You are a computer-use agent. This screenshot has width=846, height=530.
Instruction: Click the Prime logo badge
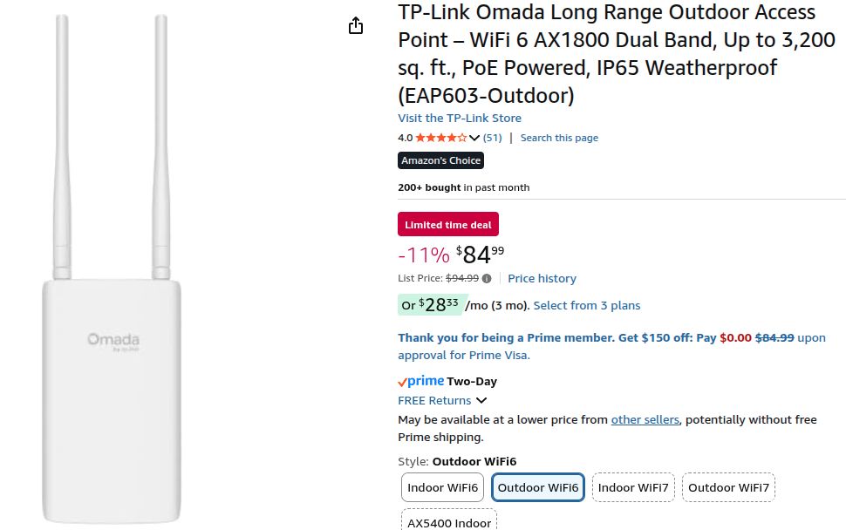tap(421, 381)
